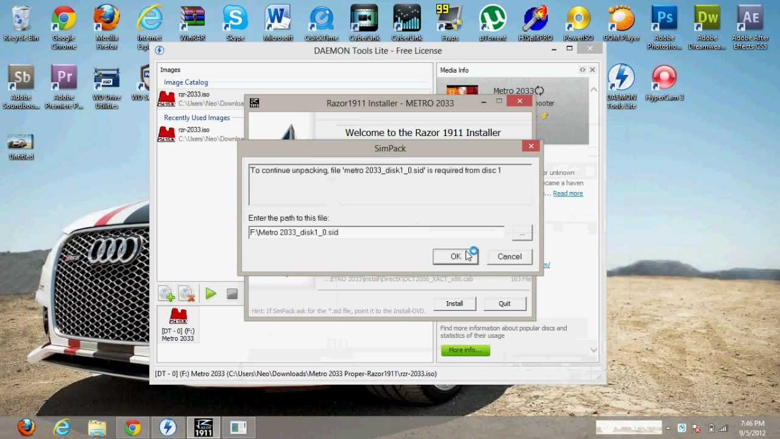Open the Recycle Bin desktop icon

click(21, 24)
